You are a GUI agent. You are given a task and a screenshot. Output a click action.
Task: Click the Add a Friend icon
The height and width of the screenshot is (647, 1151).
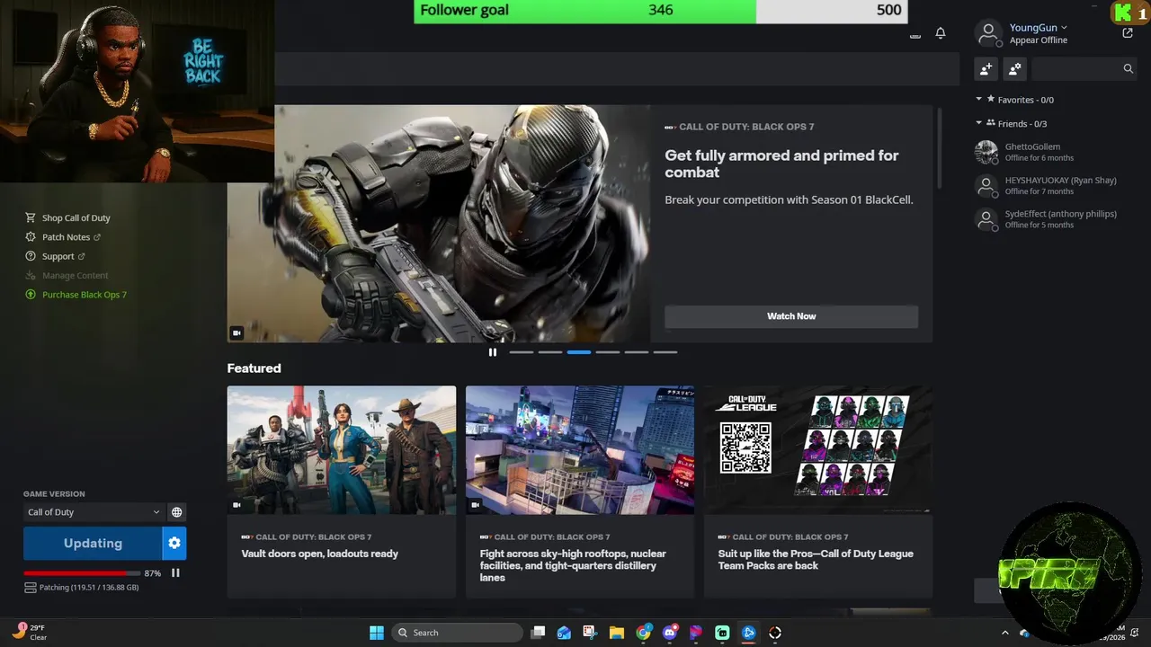pos(986,68)
